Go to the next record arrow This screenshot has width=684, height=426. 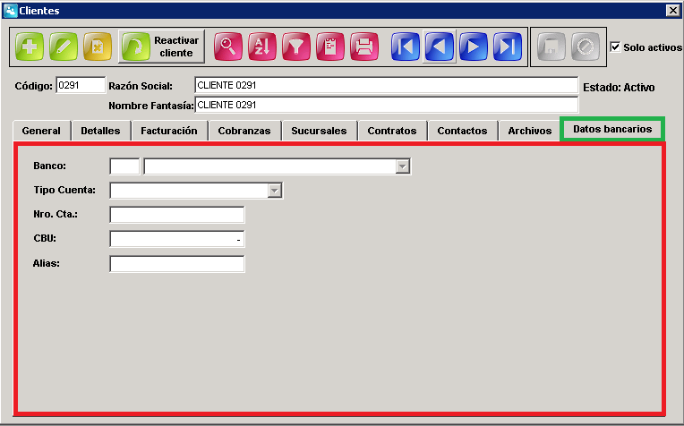click(x=474, y=47)
